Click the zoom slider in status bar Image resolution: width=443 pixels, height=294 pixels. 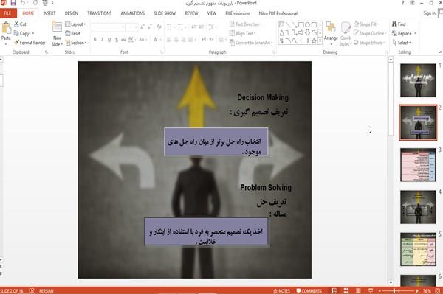398,291
